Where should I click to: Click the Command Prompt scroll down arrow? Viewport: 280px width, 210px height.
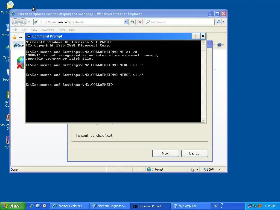tap(203, 120)
